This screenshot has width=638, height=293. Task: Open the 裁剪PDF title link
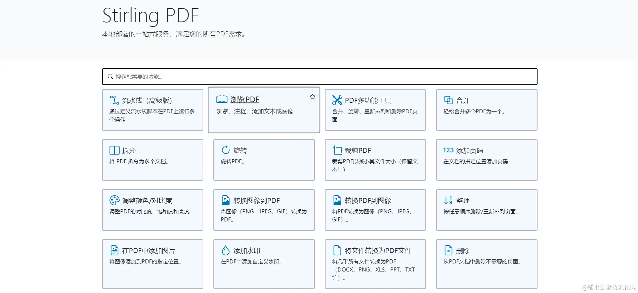point(358,151)
